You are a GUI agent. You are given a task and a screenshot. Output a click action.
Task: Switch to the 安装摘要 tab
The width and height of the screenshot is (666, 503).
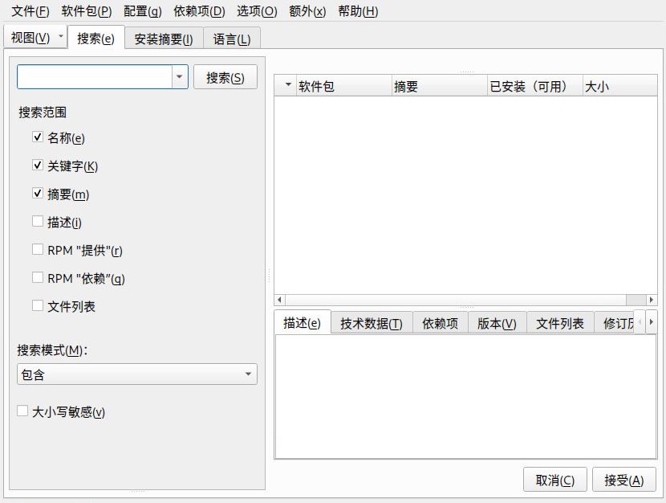163,39
